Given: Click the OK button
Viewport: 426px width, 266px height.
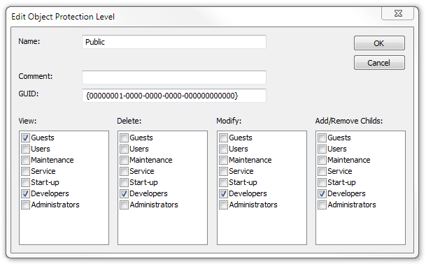Looking at the screenshot, I should coord(379,43).
